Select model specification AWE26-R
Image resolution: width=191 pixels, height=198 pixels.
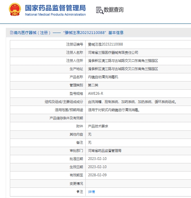[x=95, y=93]
